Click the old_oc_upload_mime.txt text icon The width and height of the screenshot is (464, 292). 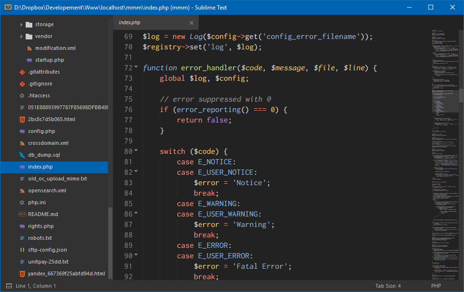click(x=22, y=179)
